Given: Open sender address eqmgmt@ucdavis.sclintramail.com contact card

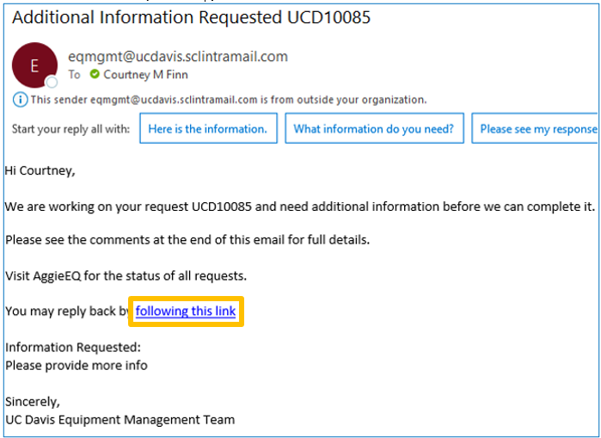Looking at the screenshot, I should tap(178, 57).
